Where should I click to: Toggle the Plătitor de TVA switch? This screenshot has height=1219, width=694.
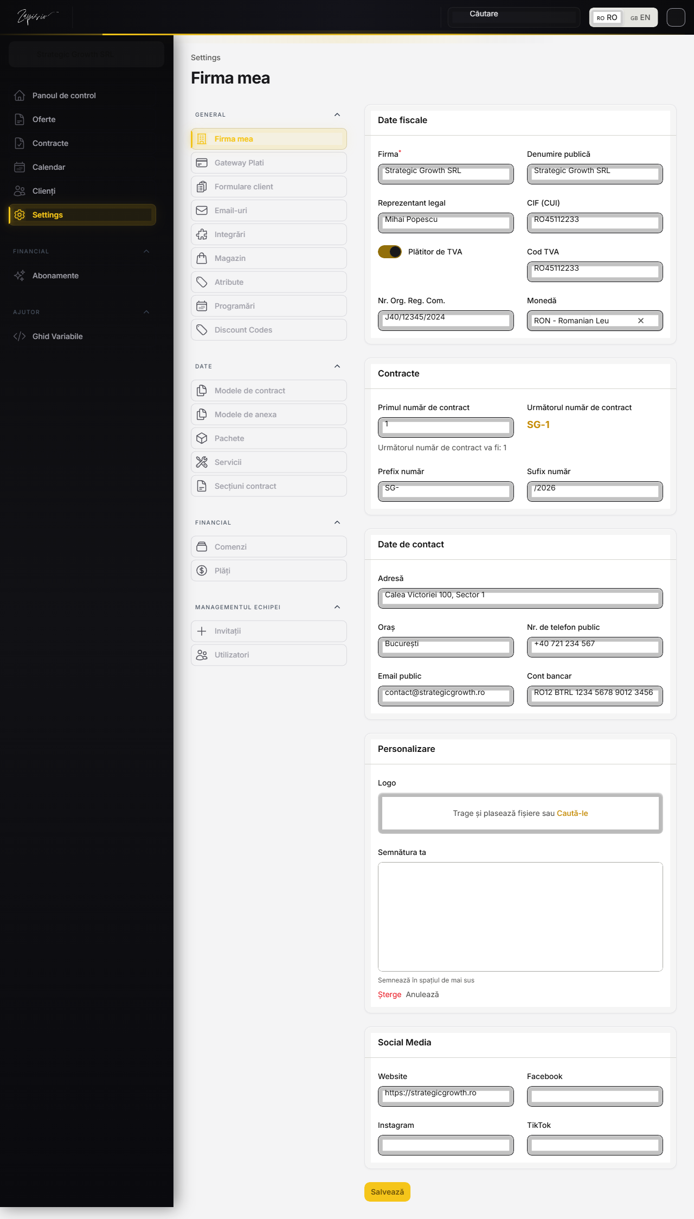pos(390,252)
